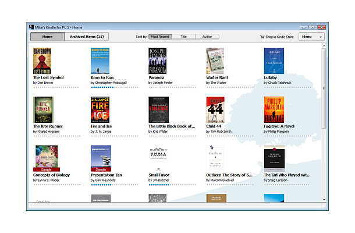
Task: Click 'Lullaby' title text
Action: pyautogui.click(x=271, y=77)
